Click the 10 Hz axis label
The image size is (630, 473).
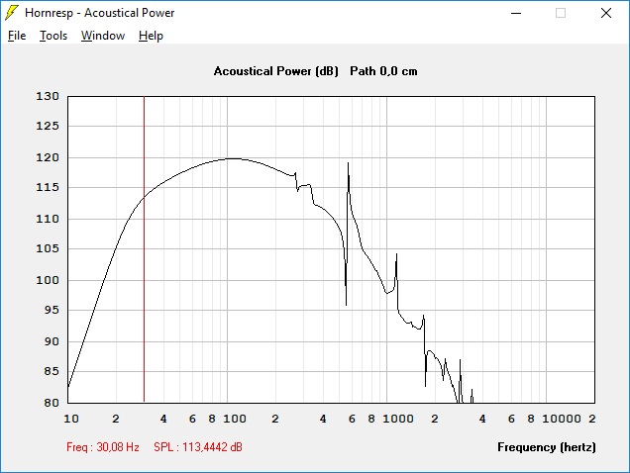click(71, 419)
